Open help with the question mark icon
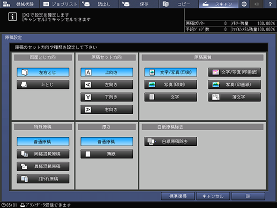Image resolution: width=277 pixels, height=208 pixels. click(270, 4)
